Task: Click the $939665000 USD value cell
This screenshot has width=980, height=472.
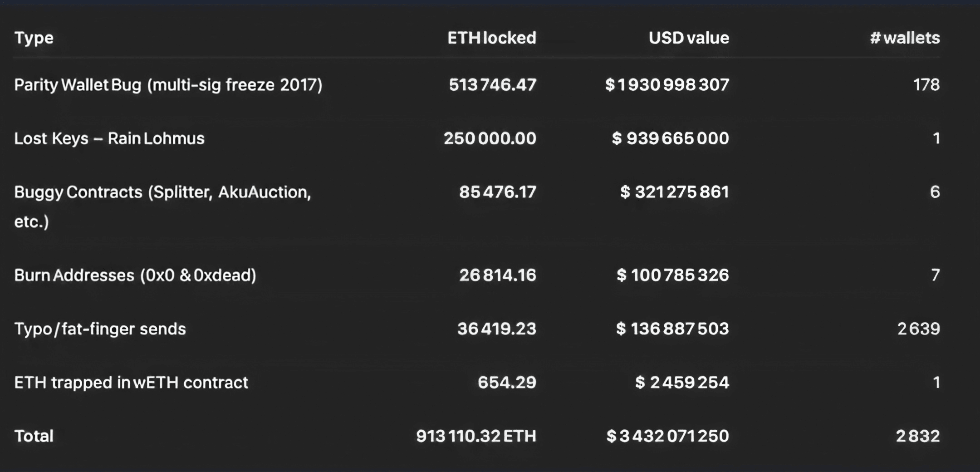Action: point(671,138)
